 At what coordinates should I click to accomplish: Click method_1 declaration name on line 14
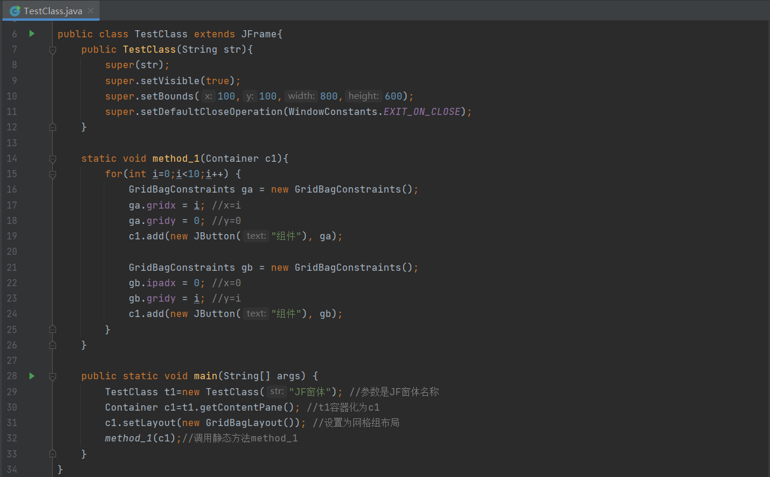176,158
